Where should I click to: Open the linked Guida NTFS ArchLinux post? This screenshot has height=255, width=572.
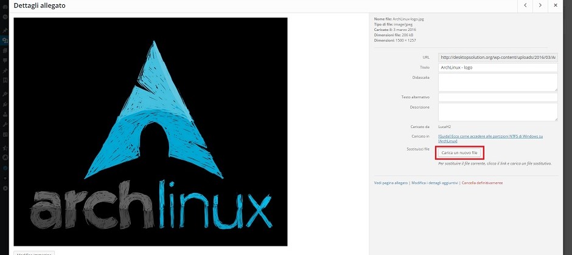[x=490, y=138]
